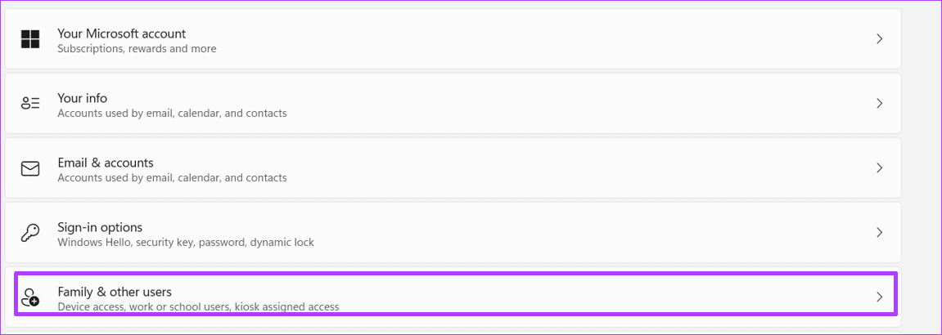Expand Your Microsoft account chevron arrow
Viewport: 942px width, 335px height.
pos(880,39)
